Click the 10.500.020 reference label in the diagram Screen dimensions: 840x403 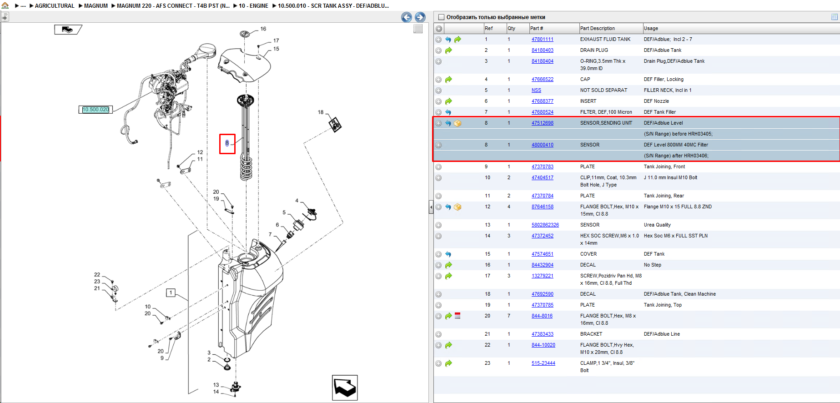coord(96,110)
